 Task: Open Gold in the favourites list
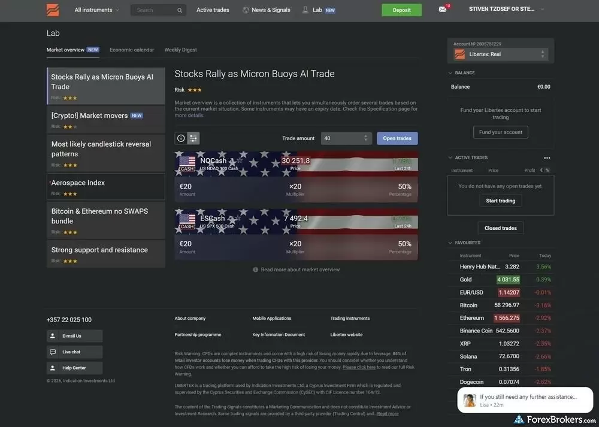pyautogui.click(x=500, y=280)
